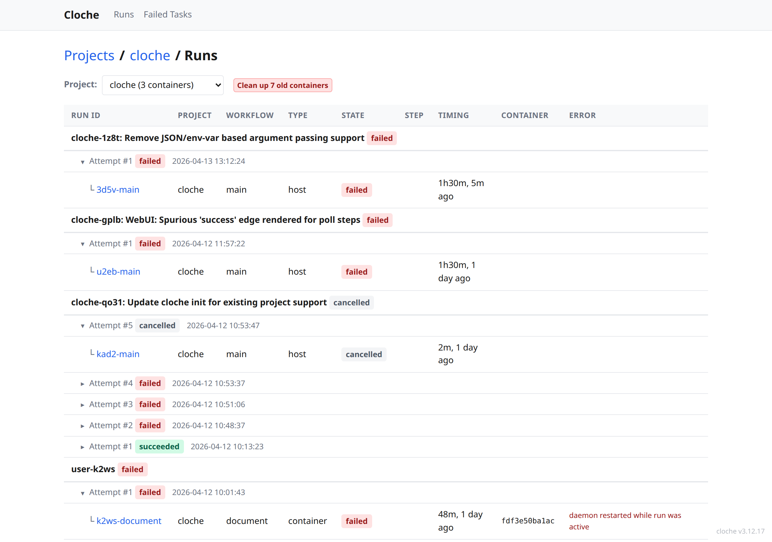Viewport: 772px width, 542px height.
Task: Click the WORKFLOW column header
Action: click(x=250, y=115)
